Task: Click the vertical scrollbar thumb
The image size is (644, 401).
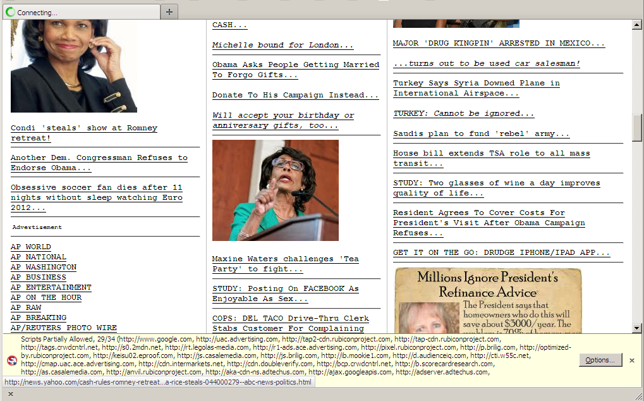Action: (636, 127)
